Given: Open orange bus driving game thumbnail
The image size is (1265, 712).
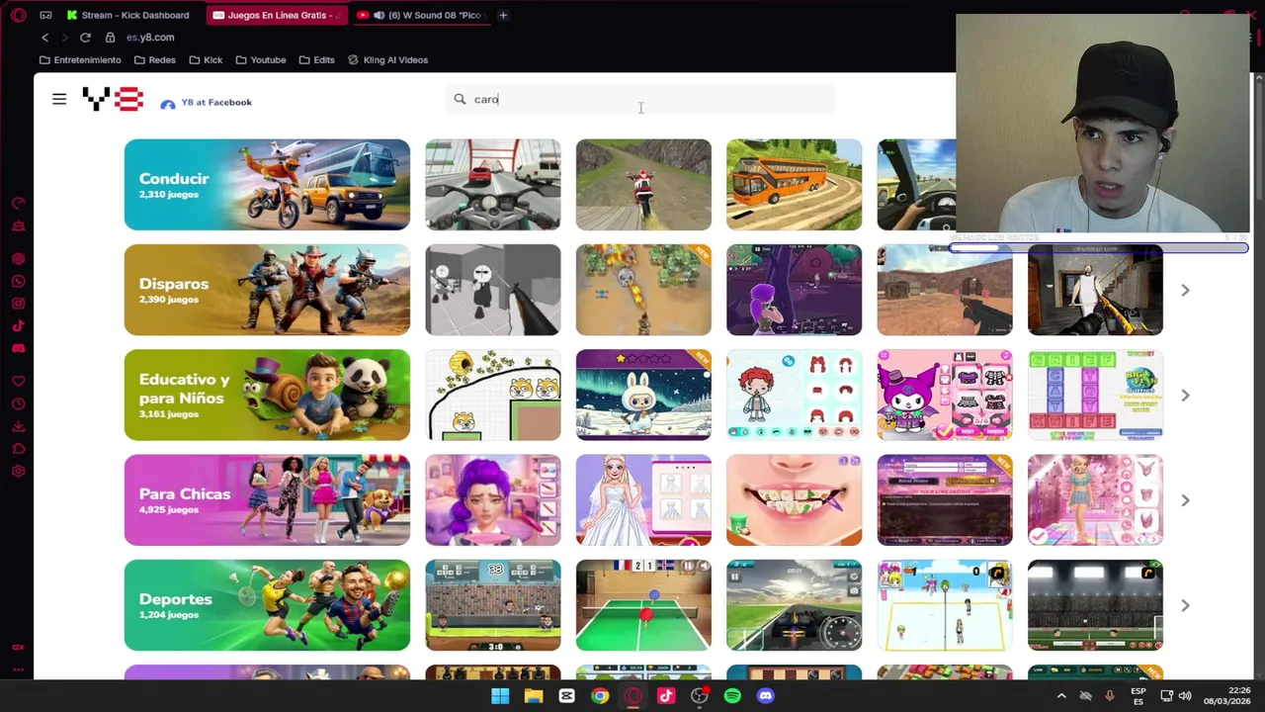Looking at the screenshot, I should pyautogui.click(x=794, y=185).
